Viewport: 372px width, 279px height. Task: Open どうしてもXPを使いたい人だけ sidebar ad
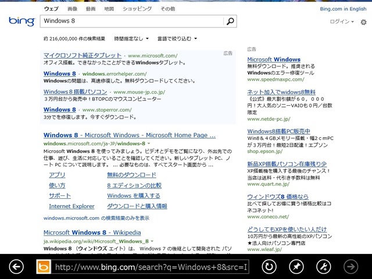tap(287, 229)
